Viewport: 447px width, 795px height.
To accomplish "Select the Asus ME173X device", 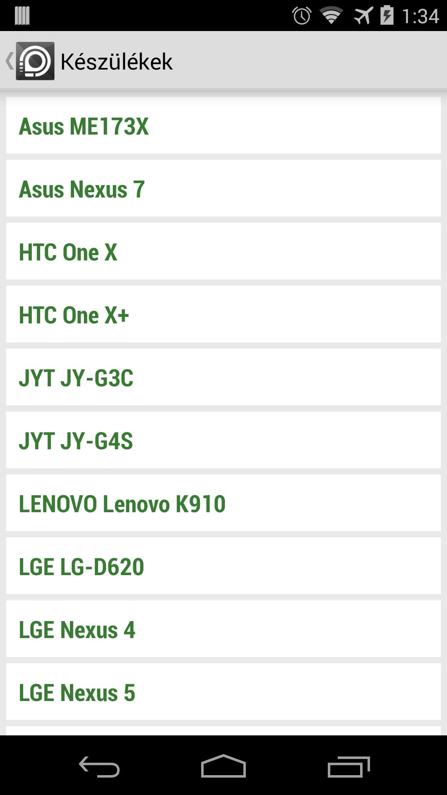I will click(x=223, y=125).
